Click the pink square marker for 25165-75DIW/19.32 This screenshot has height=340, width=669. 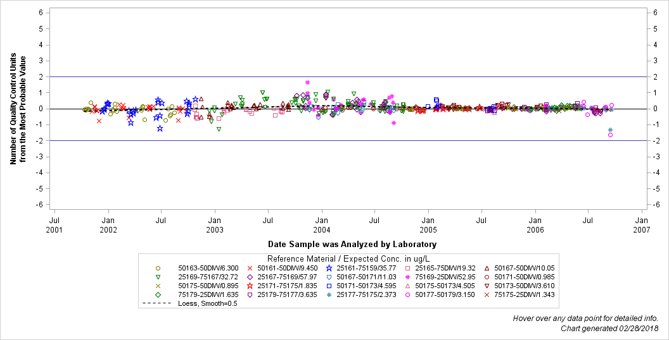tap(407, 269)
